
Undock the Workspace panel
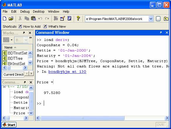coord(24,33)
